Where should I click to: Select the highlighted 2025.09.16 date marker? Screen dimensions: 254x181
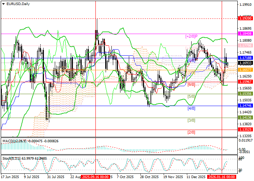(x=96, y=177)
